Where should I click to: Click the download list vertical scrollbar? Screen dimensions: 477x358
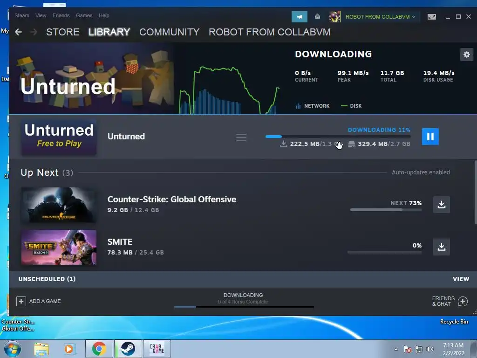point(475,193)
